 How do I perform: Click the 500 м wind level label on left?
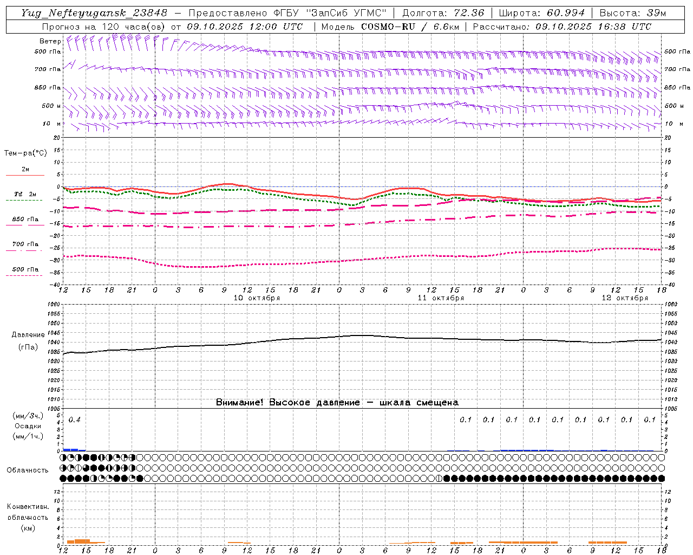click(51, 106)
